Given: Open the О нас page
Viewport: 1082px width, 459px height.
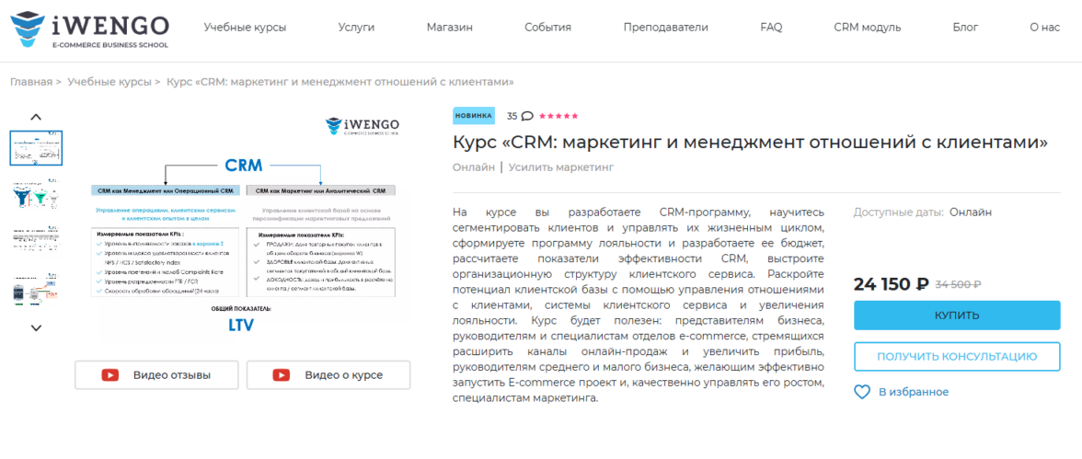Looking at the screenshot, I should (x=1045, y=28).
